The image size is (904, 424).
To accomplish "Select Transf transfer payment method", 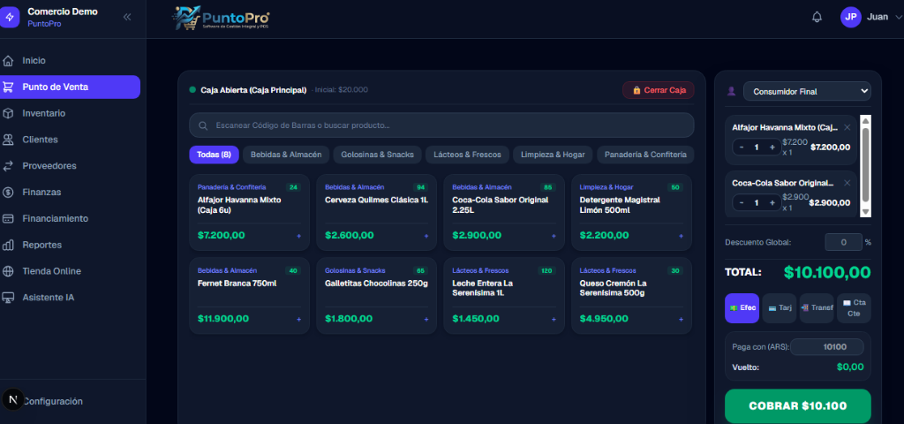I will tap(817, 308).
